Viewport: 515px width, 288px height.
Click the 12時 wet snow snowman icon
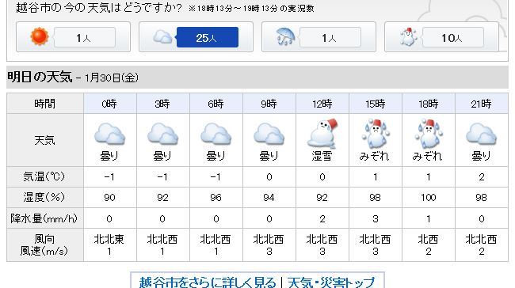(322, 134)
